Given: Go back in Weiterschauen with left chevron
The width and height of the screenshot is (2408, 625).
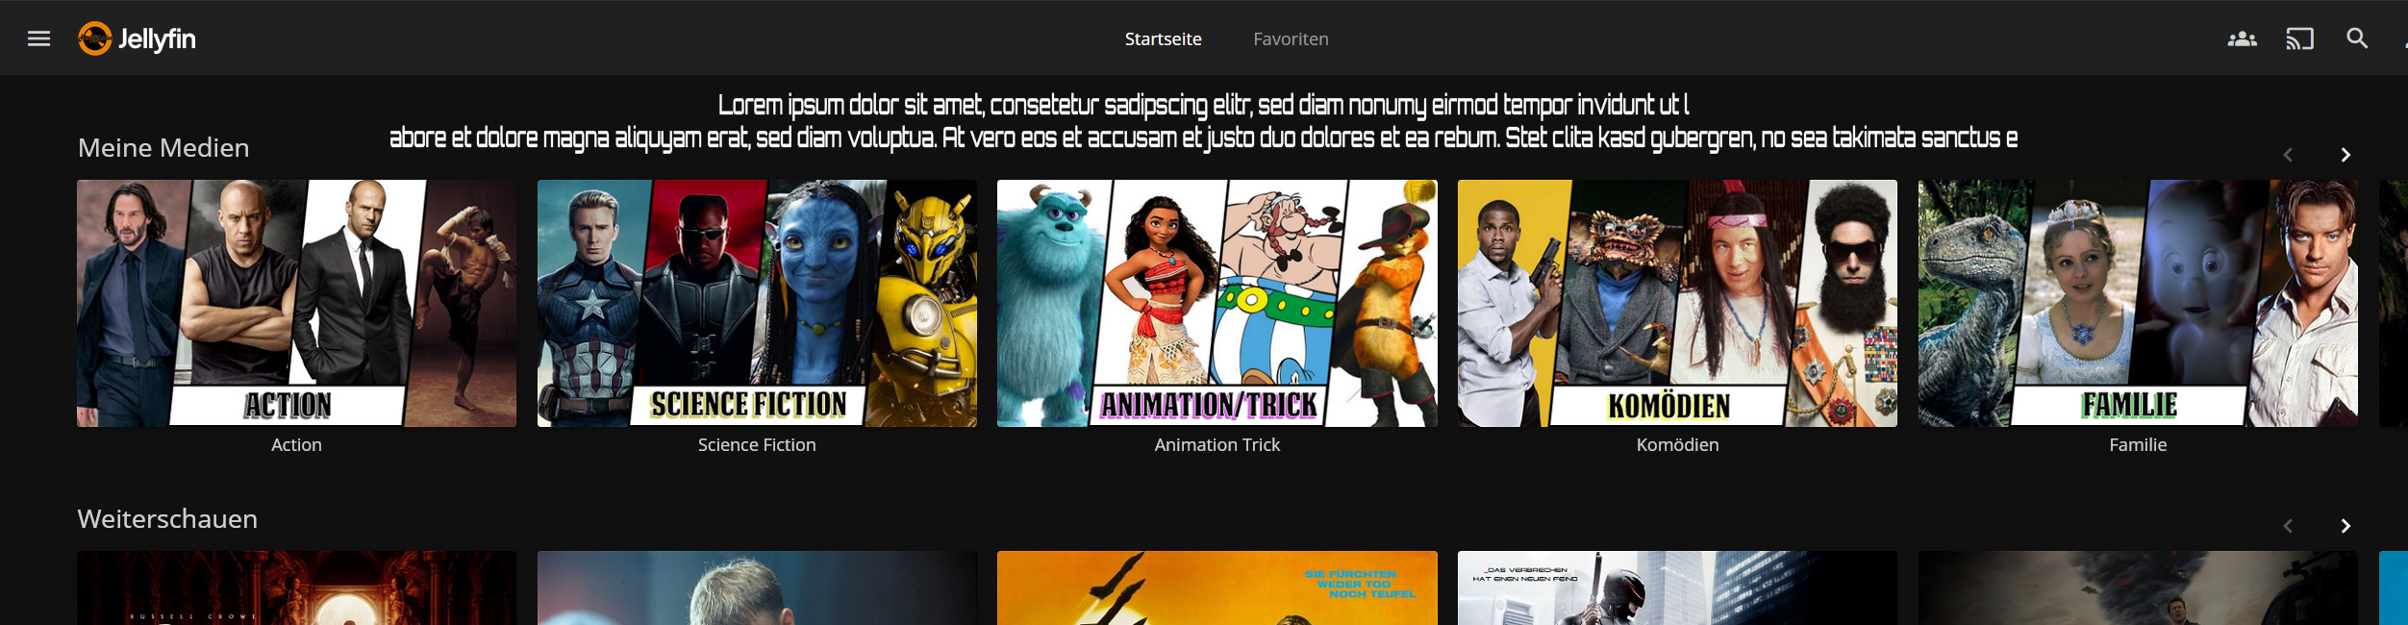Looking at the screenshot, I should [2288, 526].
